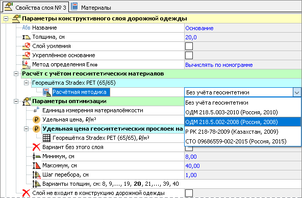
Task: Close the Расчётная методика dropdown arrow
Action: tap(297, 93)
